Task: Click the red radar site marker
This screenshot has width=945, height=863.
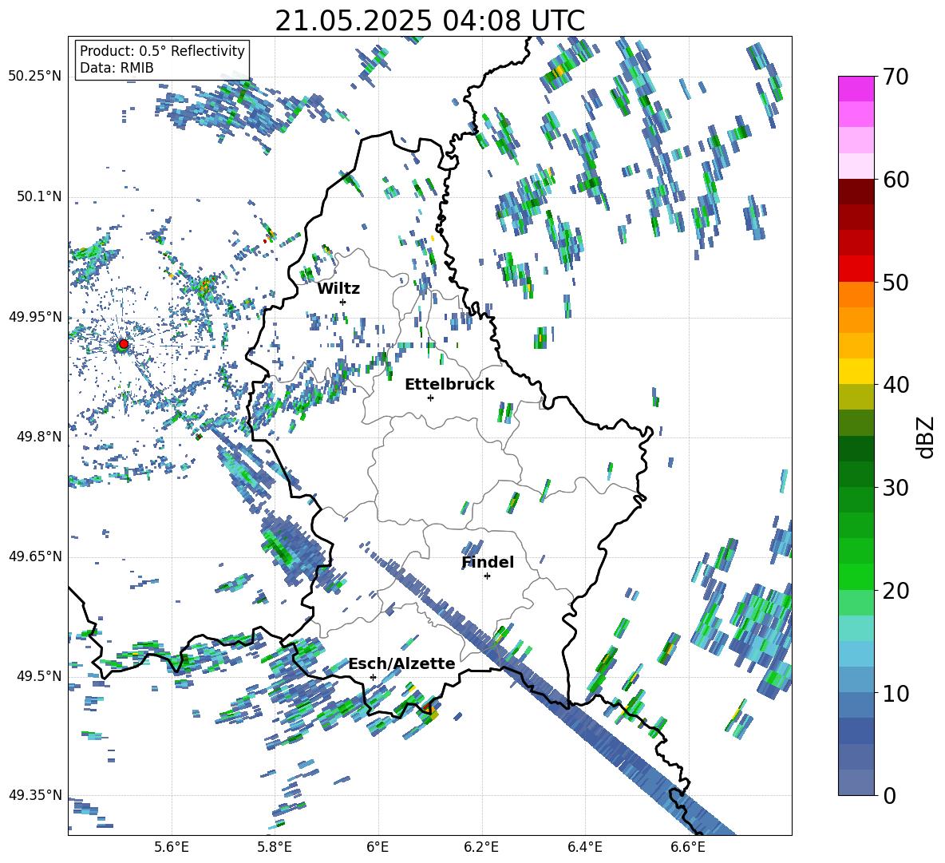Action: click(x=124, y=344)
